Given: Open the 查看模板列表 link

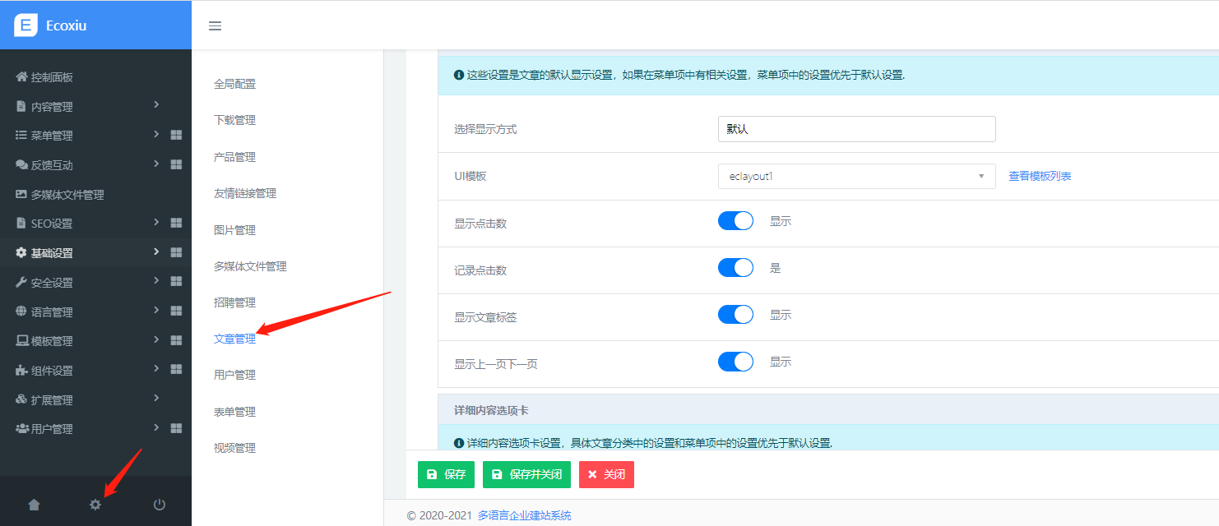Looking at the screenshot, I should point(1040,176).
